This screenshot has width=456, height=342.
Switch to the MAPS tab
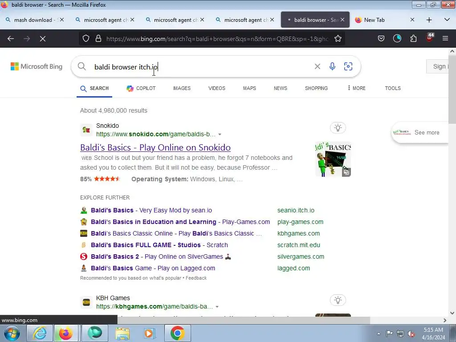pyautogui.click(x=249, y=89)
